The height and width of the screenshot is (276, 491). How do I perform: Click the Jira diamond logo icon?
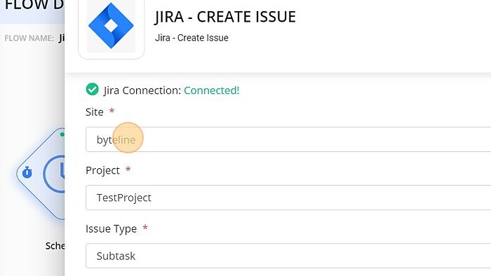point(111,26)
